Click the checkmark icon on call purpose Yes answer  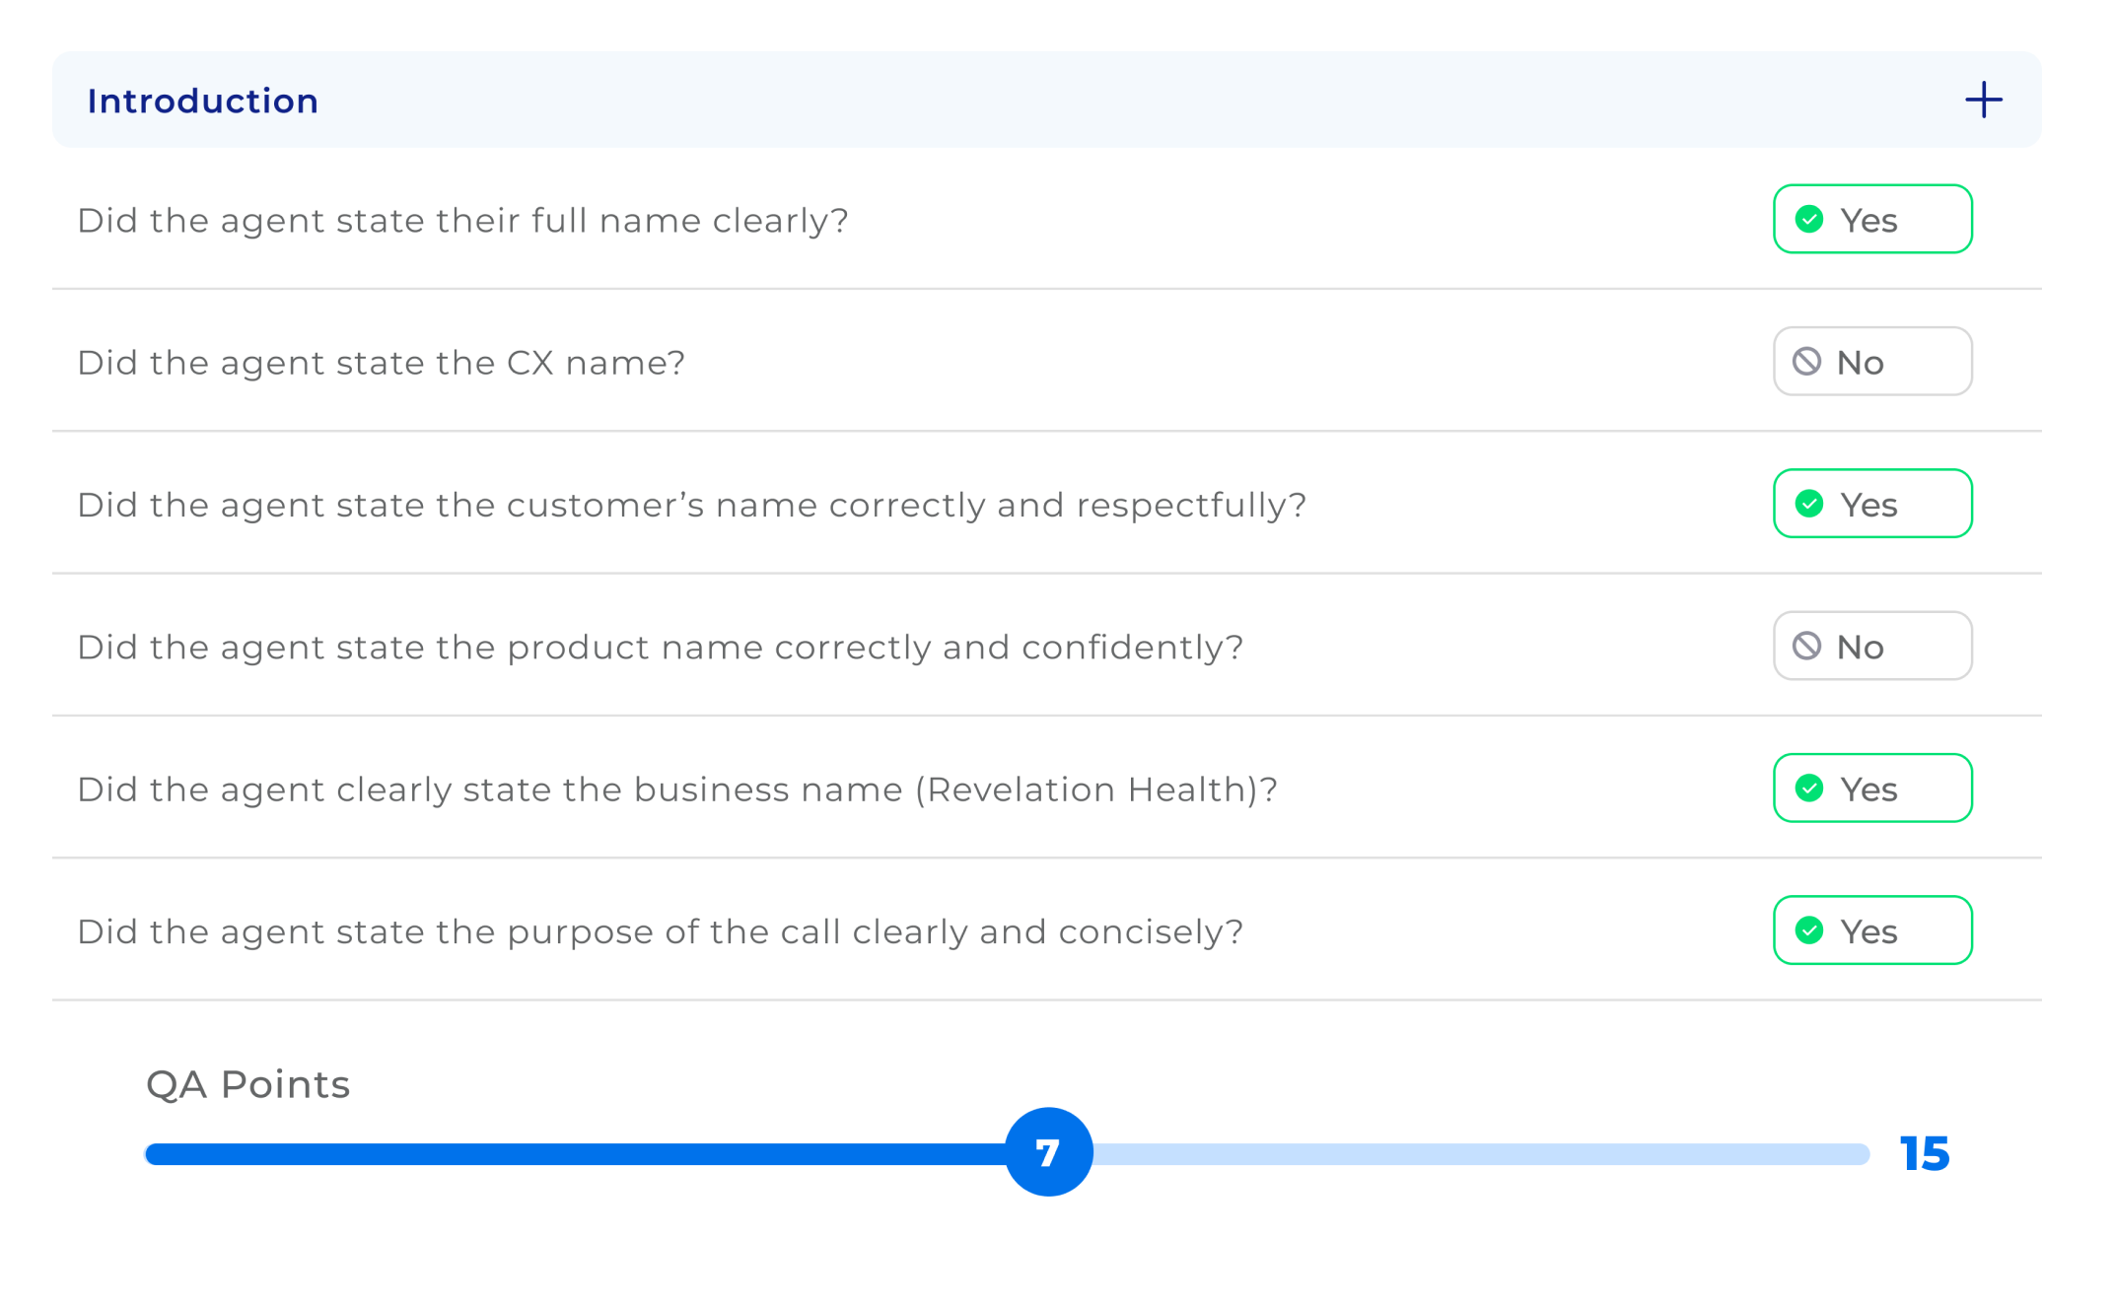1809,929
